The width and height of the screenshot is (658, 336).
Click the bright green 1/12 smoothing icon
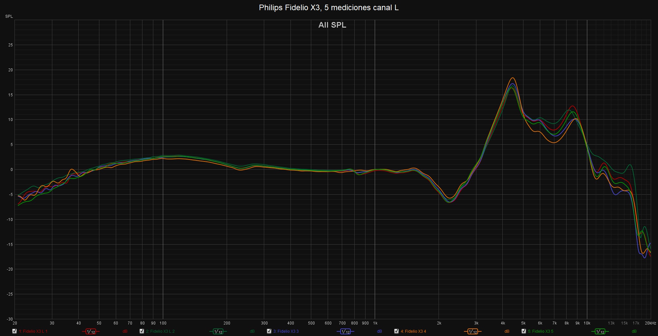click(x=600, y=331)
